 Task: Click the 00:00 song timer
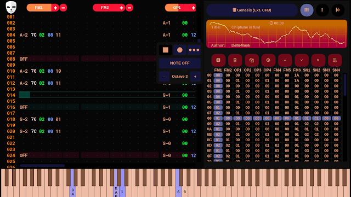click(x=276, y=23)
